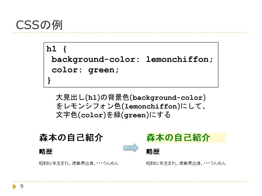Click the page number 9
262x196 pixels.
(22, 186)
